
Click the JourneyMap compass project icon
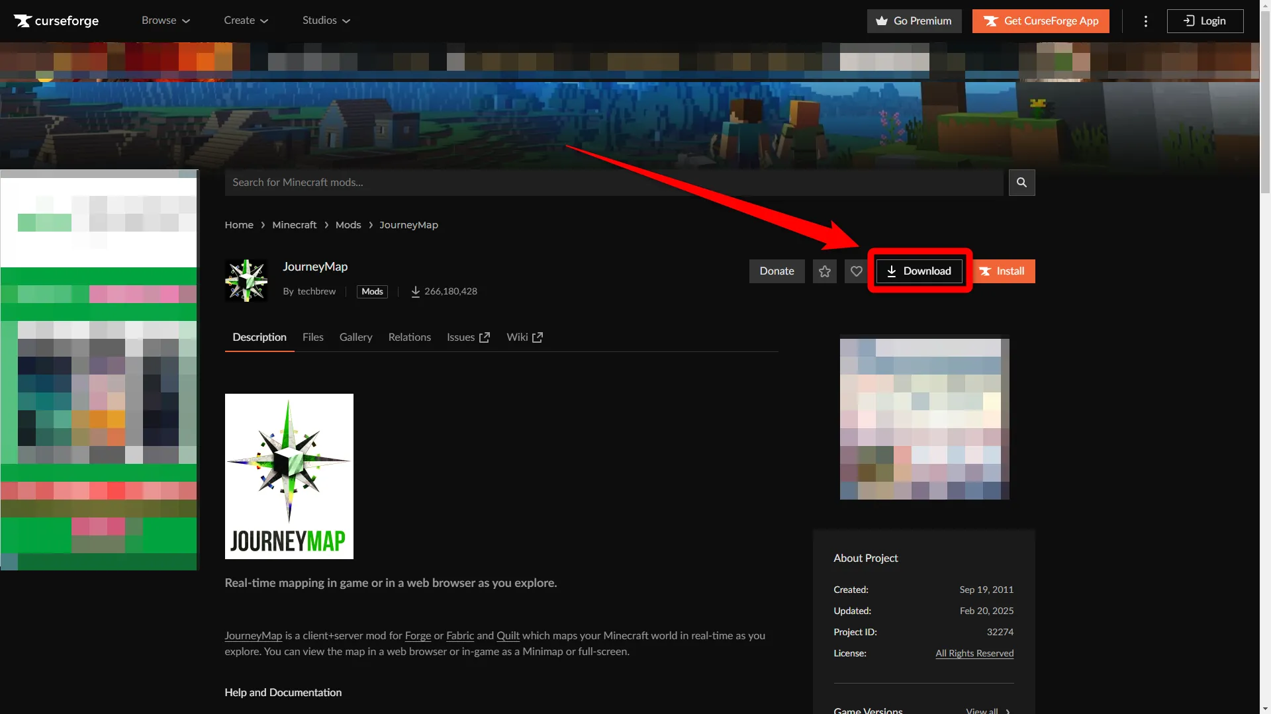pyautogui.click(x=246, y=281)
